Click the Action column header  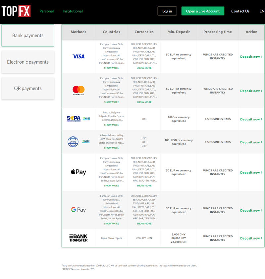(251, 32)
